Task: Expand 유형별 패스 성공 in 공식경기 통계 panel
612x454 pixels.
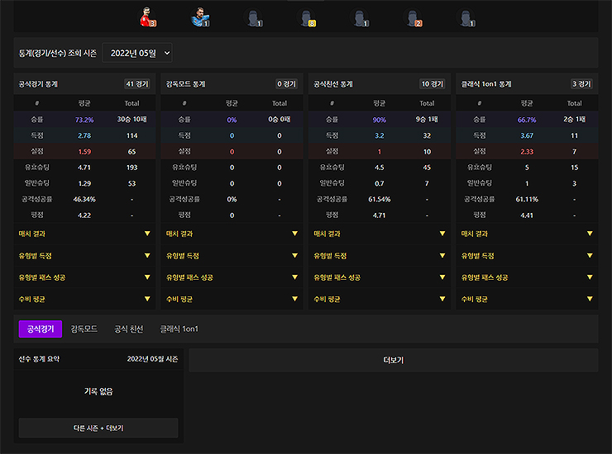Action: click(84, 277)
